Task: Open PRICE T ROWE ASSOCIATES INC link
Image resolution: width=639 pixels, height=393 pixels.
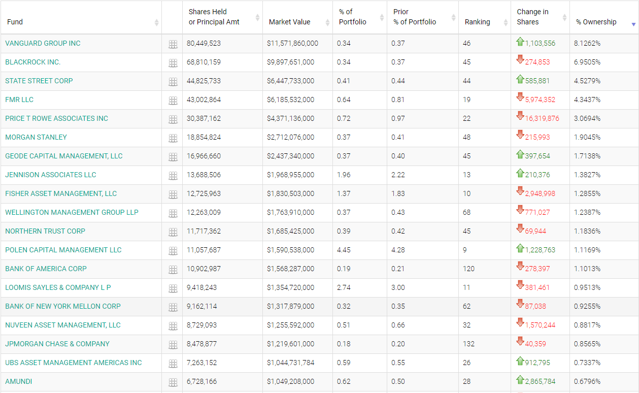Action: [57, 119]
